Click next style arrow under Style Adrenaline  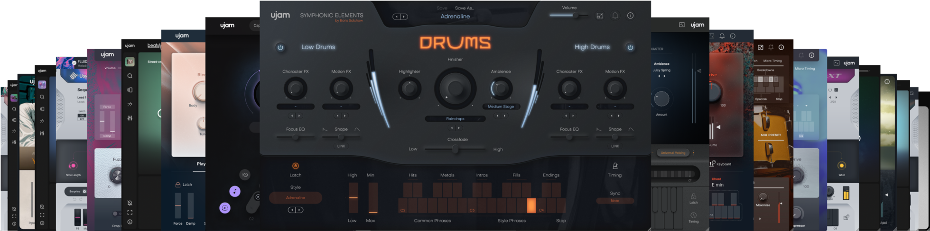coord(299,210)
